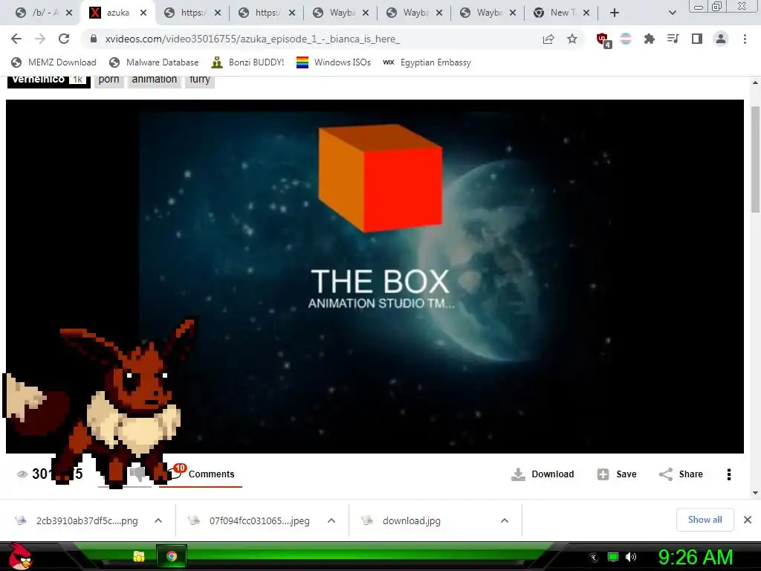Open the Bonzi BUDDY! bookmark
761x571 pixels.
tap(247, 62)
